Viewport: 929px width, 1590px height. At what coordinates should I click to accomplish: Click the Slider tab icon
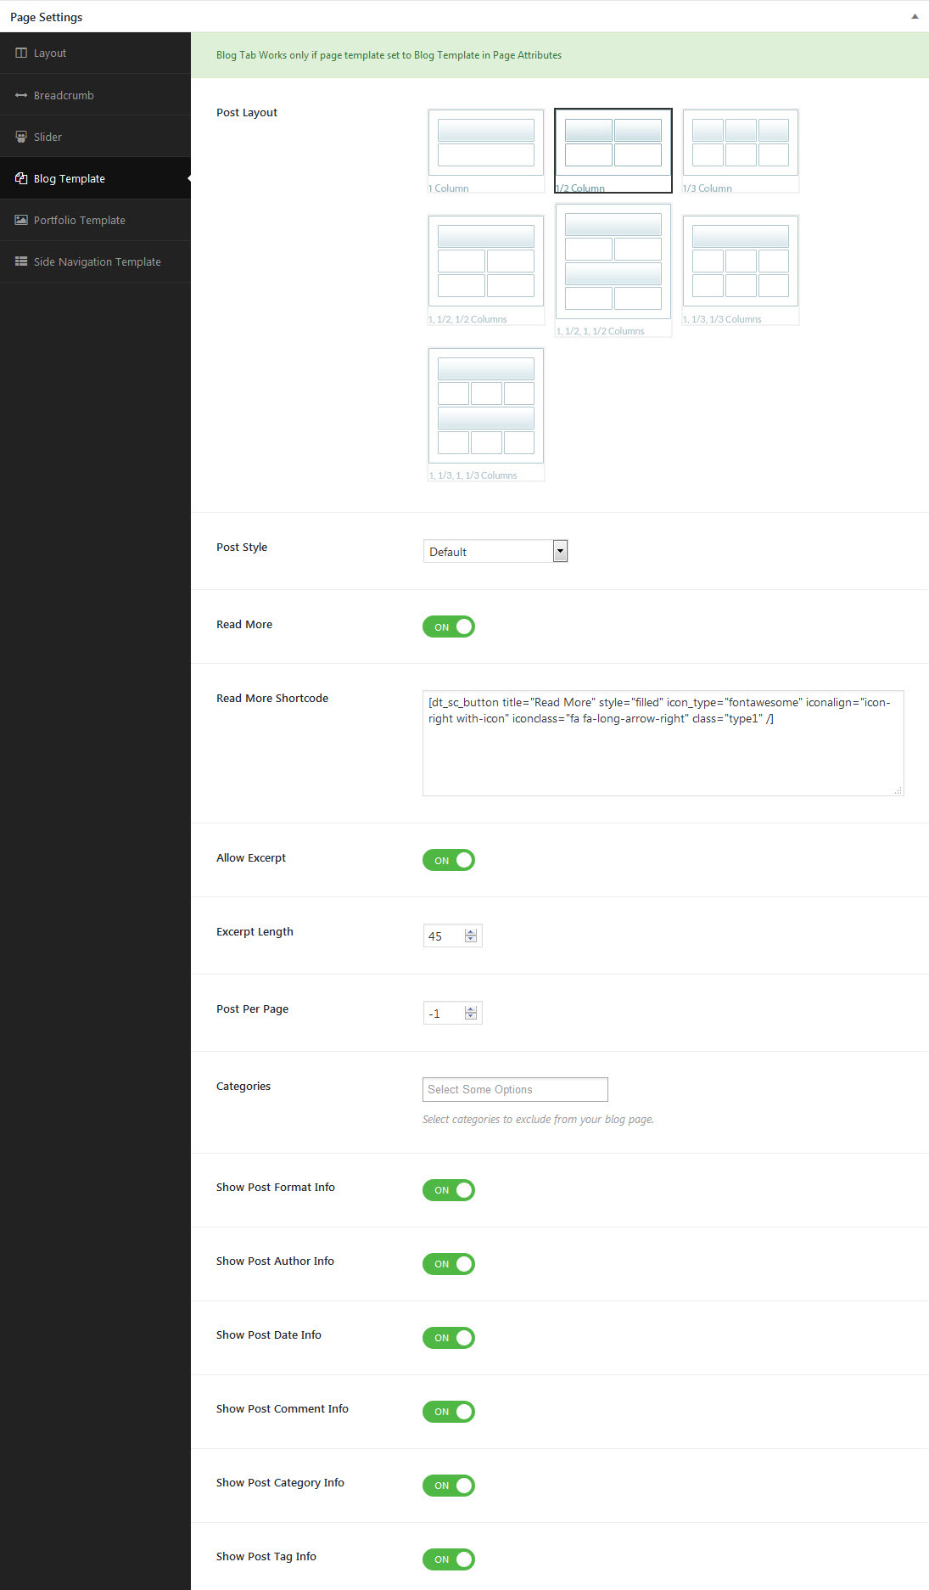coord(21,137)
